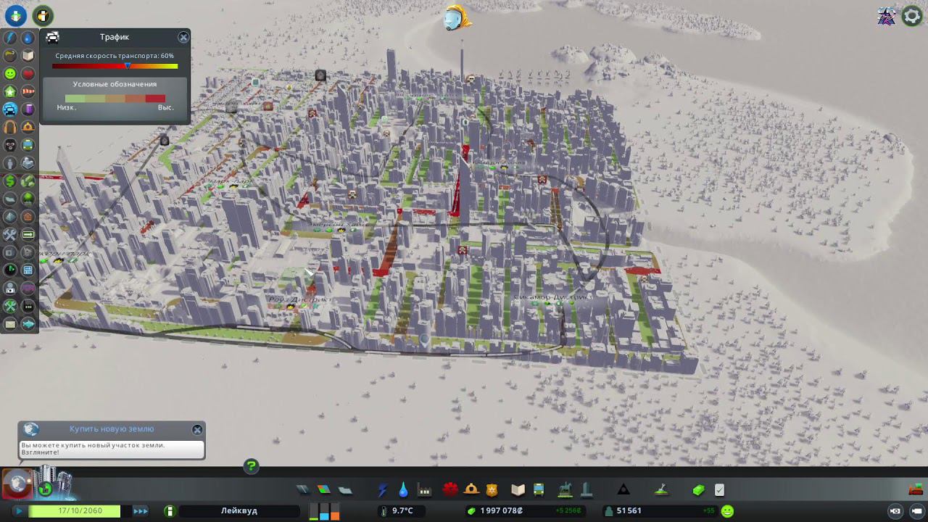Dismiss the 'Купить новую землю' notification

[x=197, y=429]
